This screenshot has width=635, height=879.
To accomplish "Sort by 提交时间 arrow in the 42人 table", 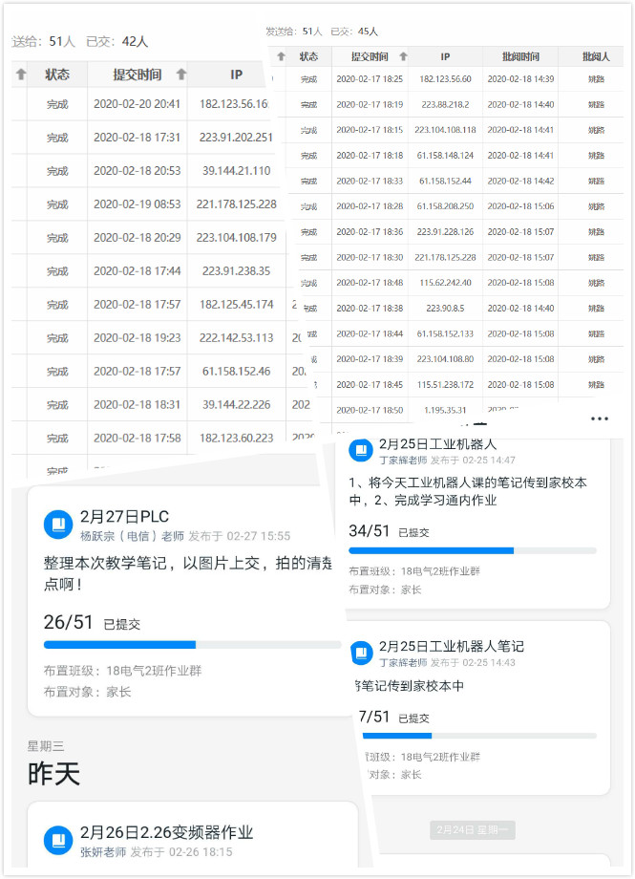I will (179, 75).
